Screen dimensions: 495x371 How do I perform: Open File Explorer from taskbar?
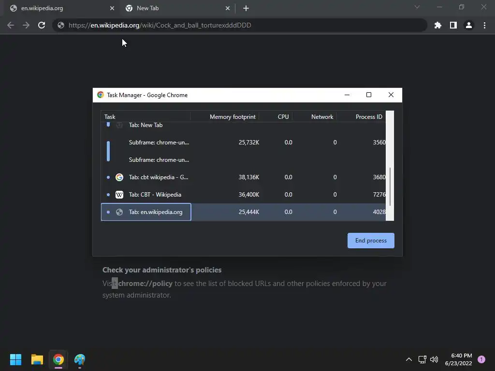[x=37, y=359]
